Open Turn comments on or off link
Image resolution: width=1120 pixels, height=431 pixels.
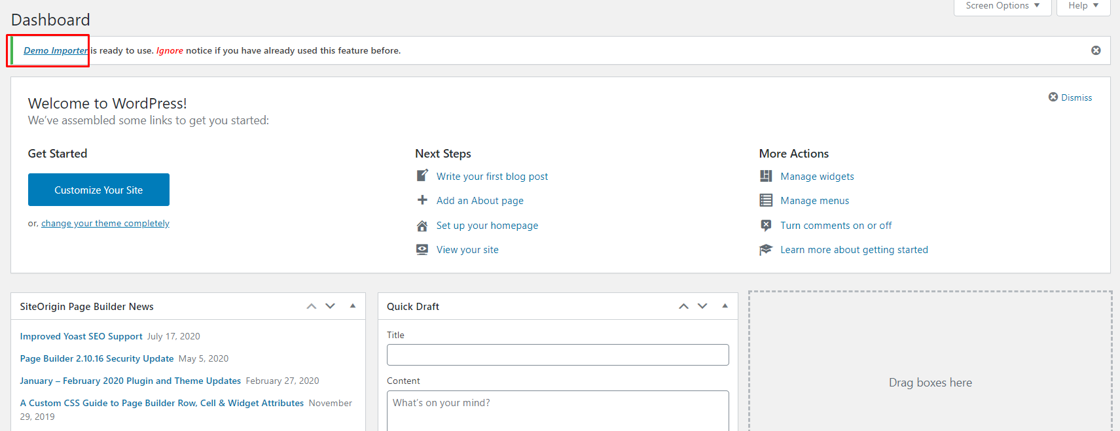point(836,226)
